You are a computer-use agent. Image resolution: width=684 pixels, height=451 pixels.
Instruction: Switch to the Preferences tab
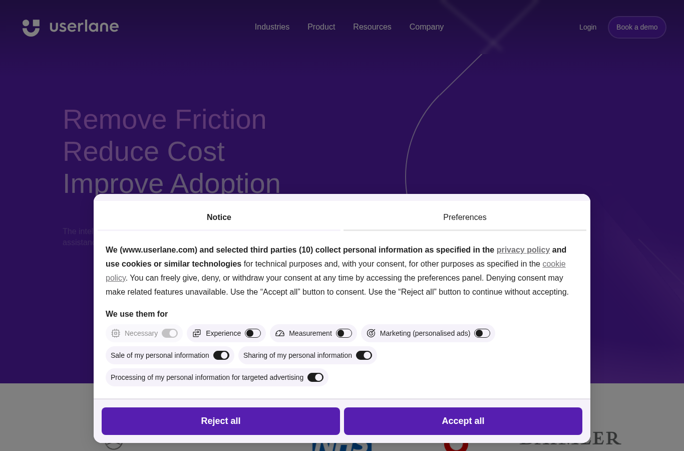465,217
